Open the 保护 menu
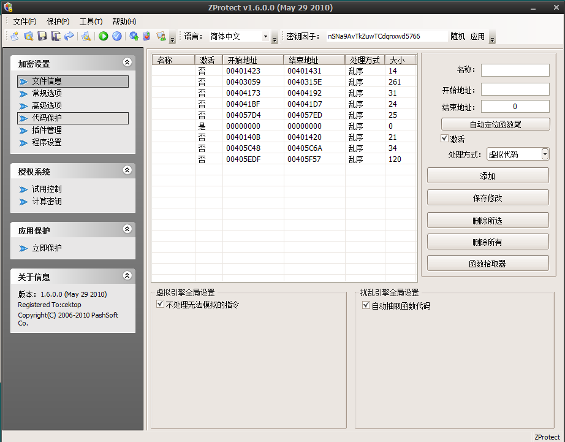Viewport: 565px width, 442px height. pyautogui.click(x=57, y=21)
